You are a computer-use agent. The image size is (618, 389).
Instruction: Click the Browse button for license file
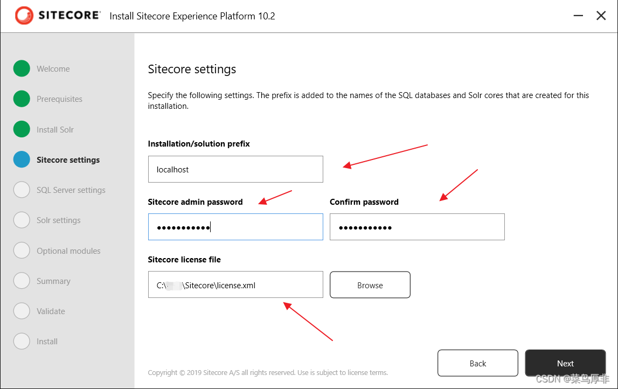pyautogui.click(x=370, y=284)
